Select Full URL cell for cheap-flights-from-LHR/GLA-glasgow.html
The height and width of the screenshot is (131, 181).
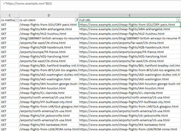coord(129,106)
